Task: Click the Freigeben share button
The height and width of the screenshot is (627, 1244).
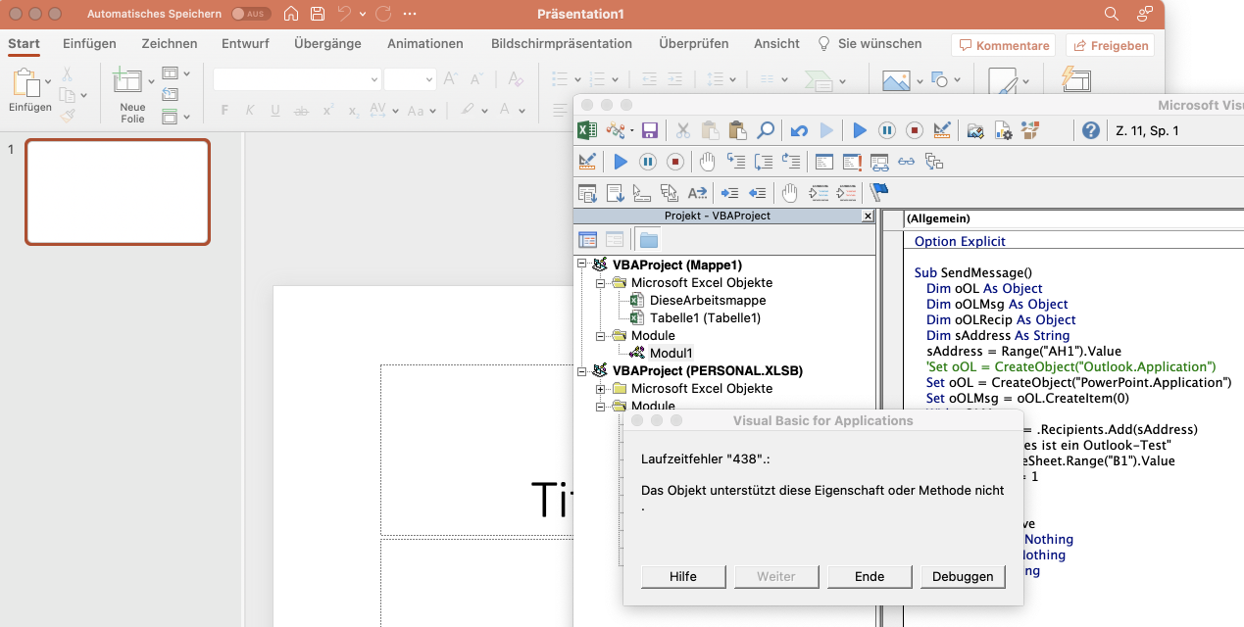Action: click(x=1110, y=45)
